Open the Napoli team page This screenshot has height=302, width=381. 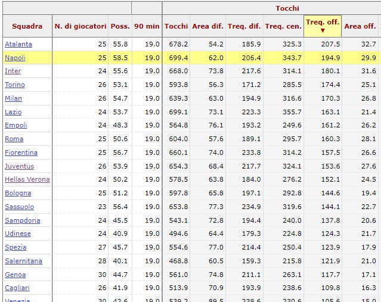pyautogui.click(x=15, y=58)
